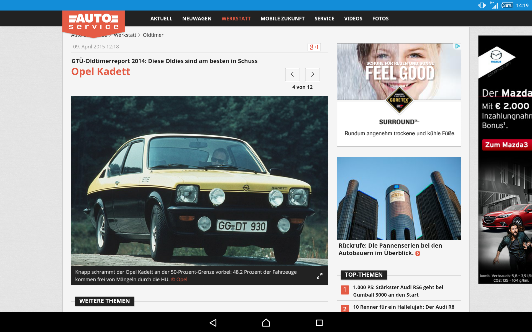Read the Rückrufe Pannenserien article
This screenshot has height=332, width=532.
390,249
